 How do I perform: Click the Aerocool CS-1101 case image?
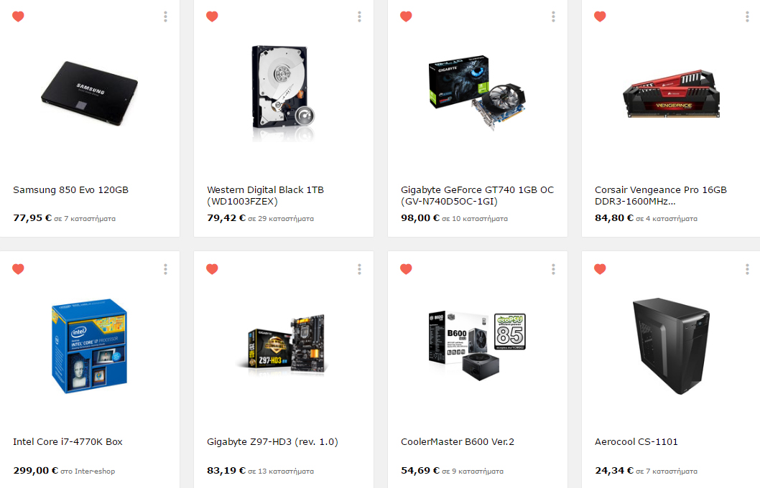[x=672, y=346]
